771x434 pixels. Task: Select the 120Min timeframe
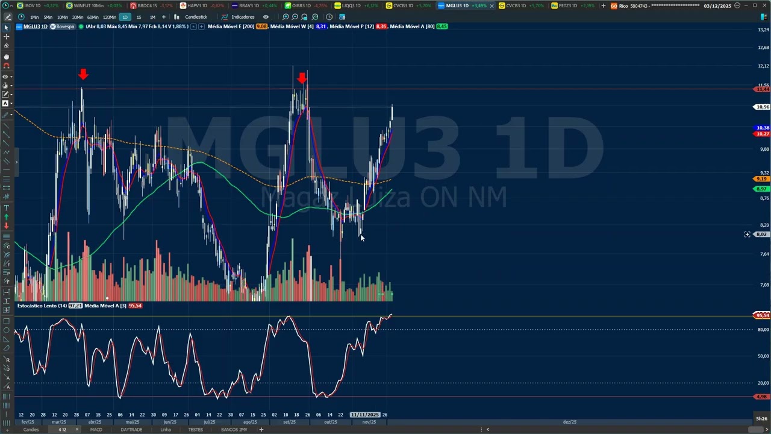109,17
